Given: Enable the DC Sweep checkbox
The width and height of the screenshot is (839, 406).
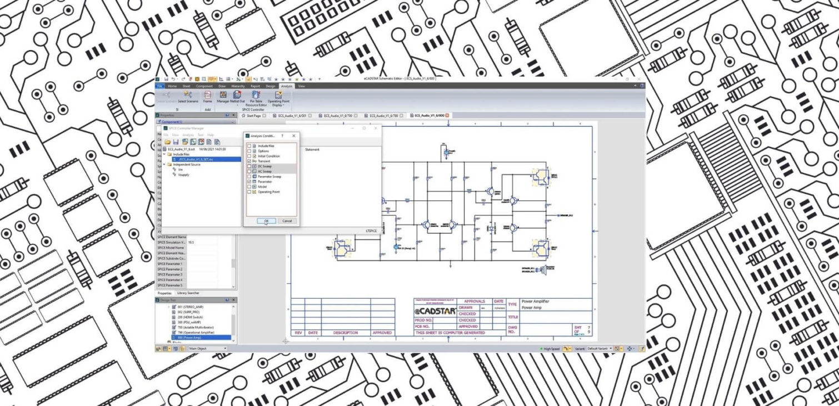Looking at the screenshot, I should click(249, 166).
